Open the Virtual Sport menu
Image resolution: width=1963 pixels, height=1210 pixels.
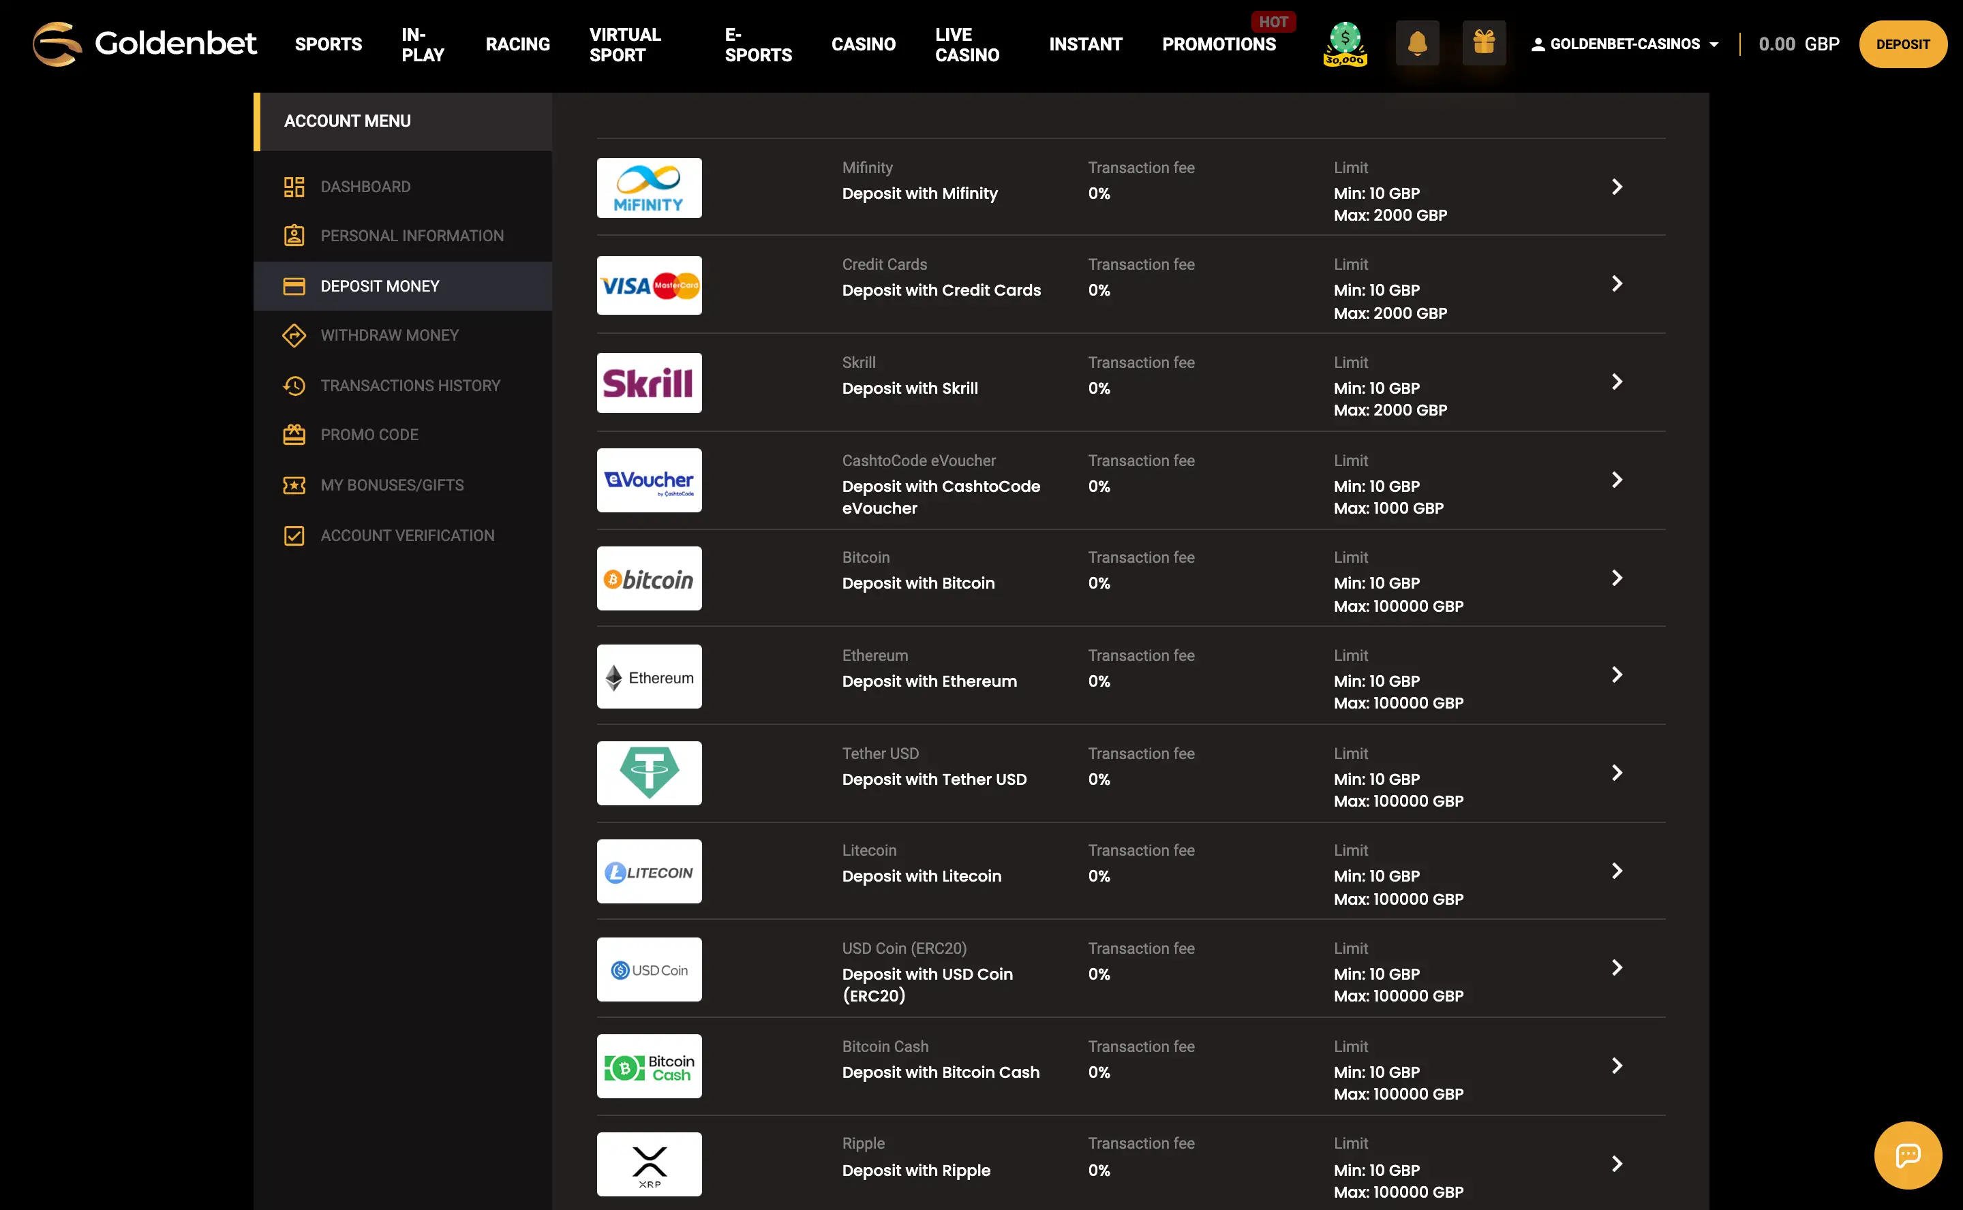coord(625,44)
